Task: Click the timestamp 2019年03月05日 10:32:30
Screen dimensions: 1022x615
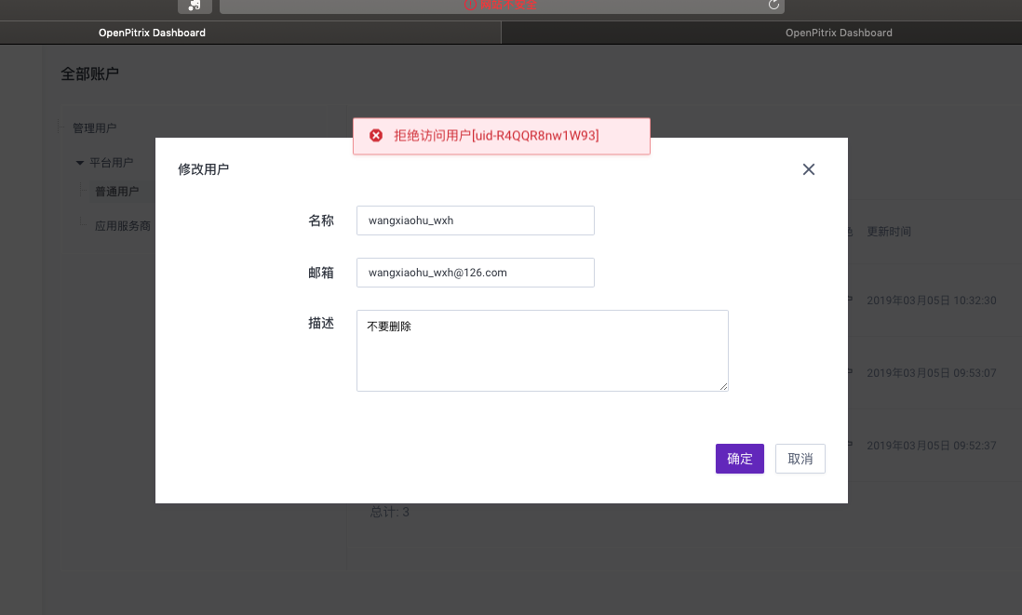Action: pyautogui.click(x=932, y=301)
